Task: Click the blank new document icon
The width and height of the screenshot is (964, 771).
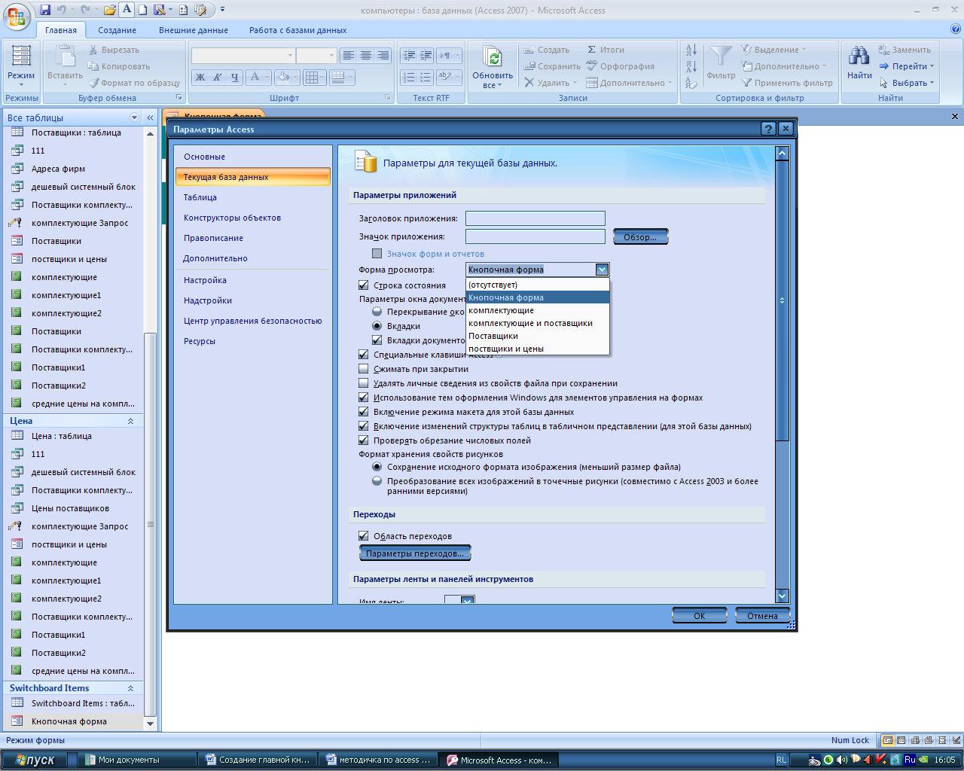Action: point(143,10)
